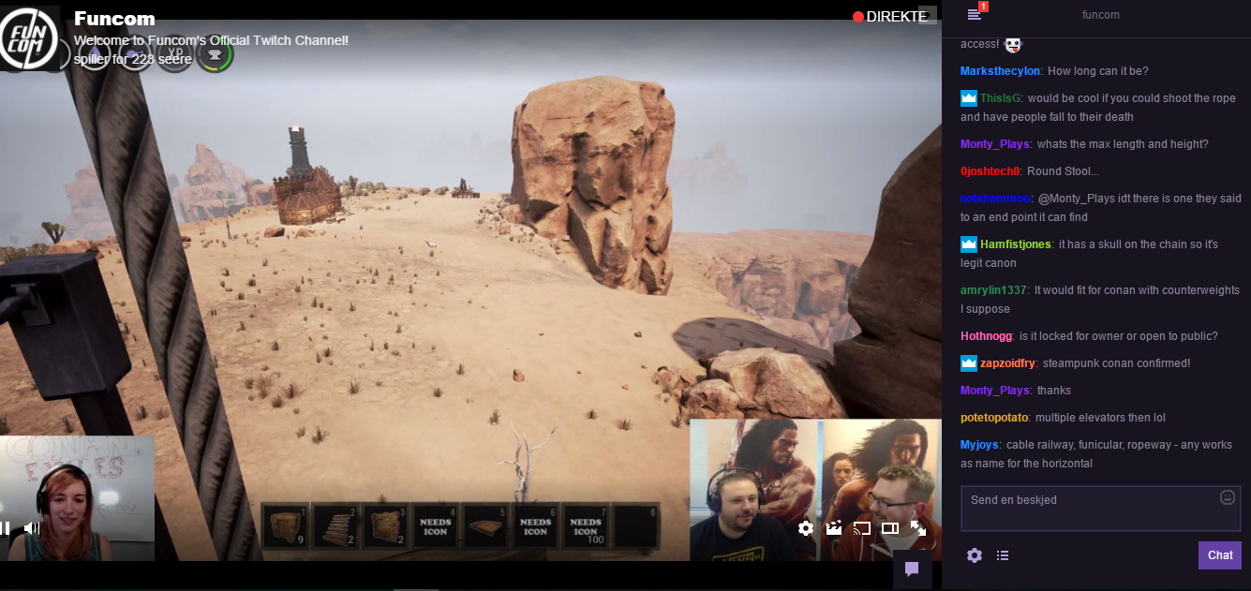Click the Prime crown badge next to ThisIsG
This screenshot has height=591, width=1251.
click(968, 98)
